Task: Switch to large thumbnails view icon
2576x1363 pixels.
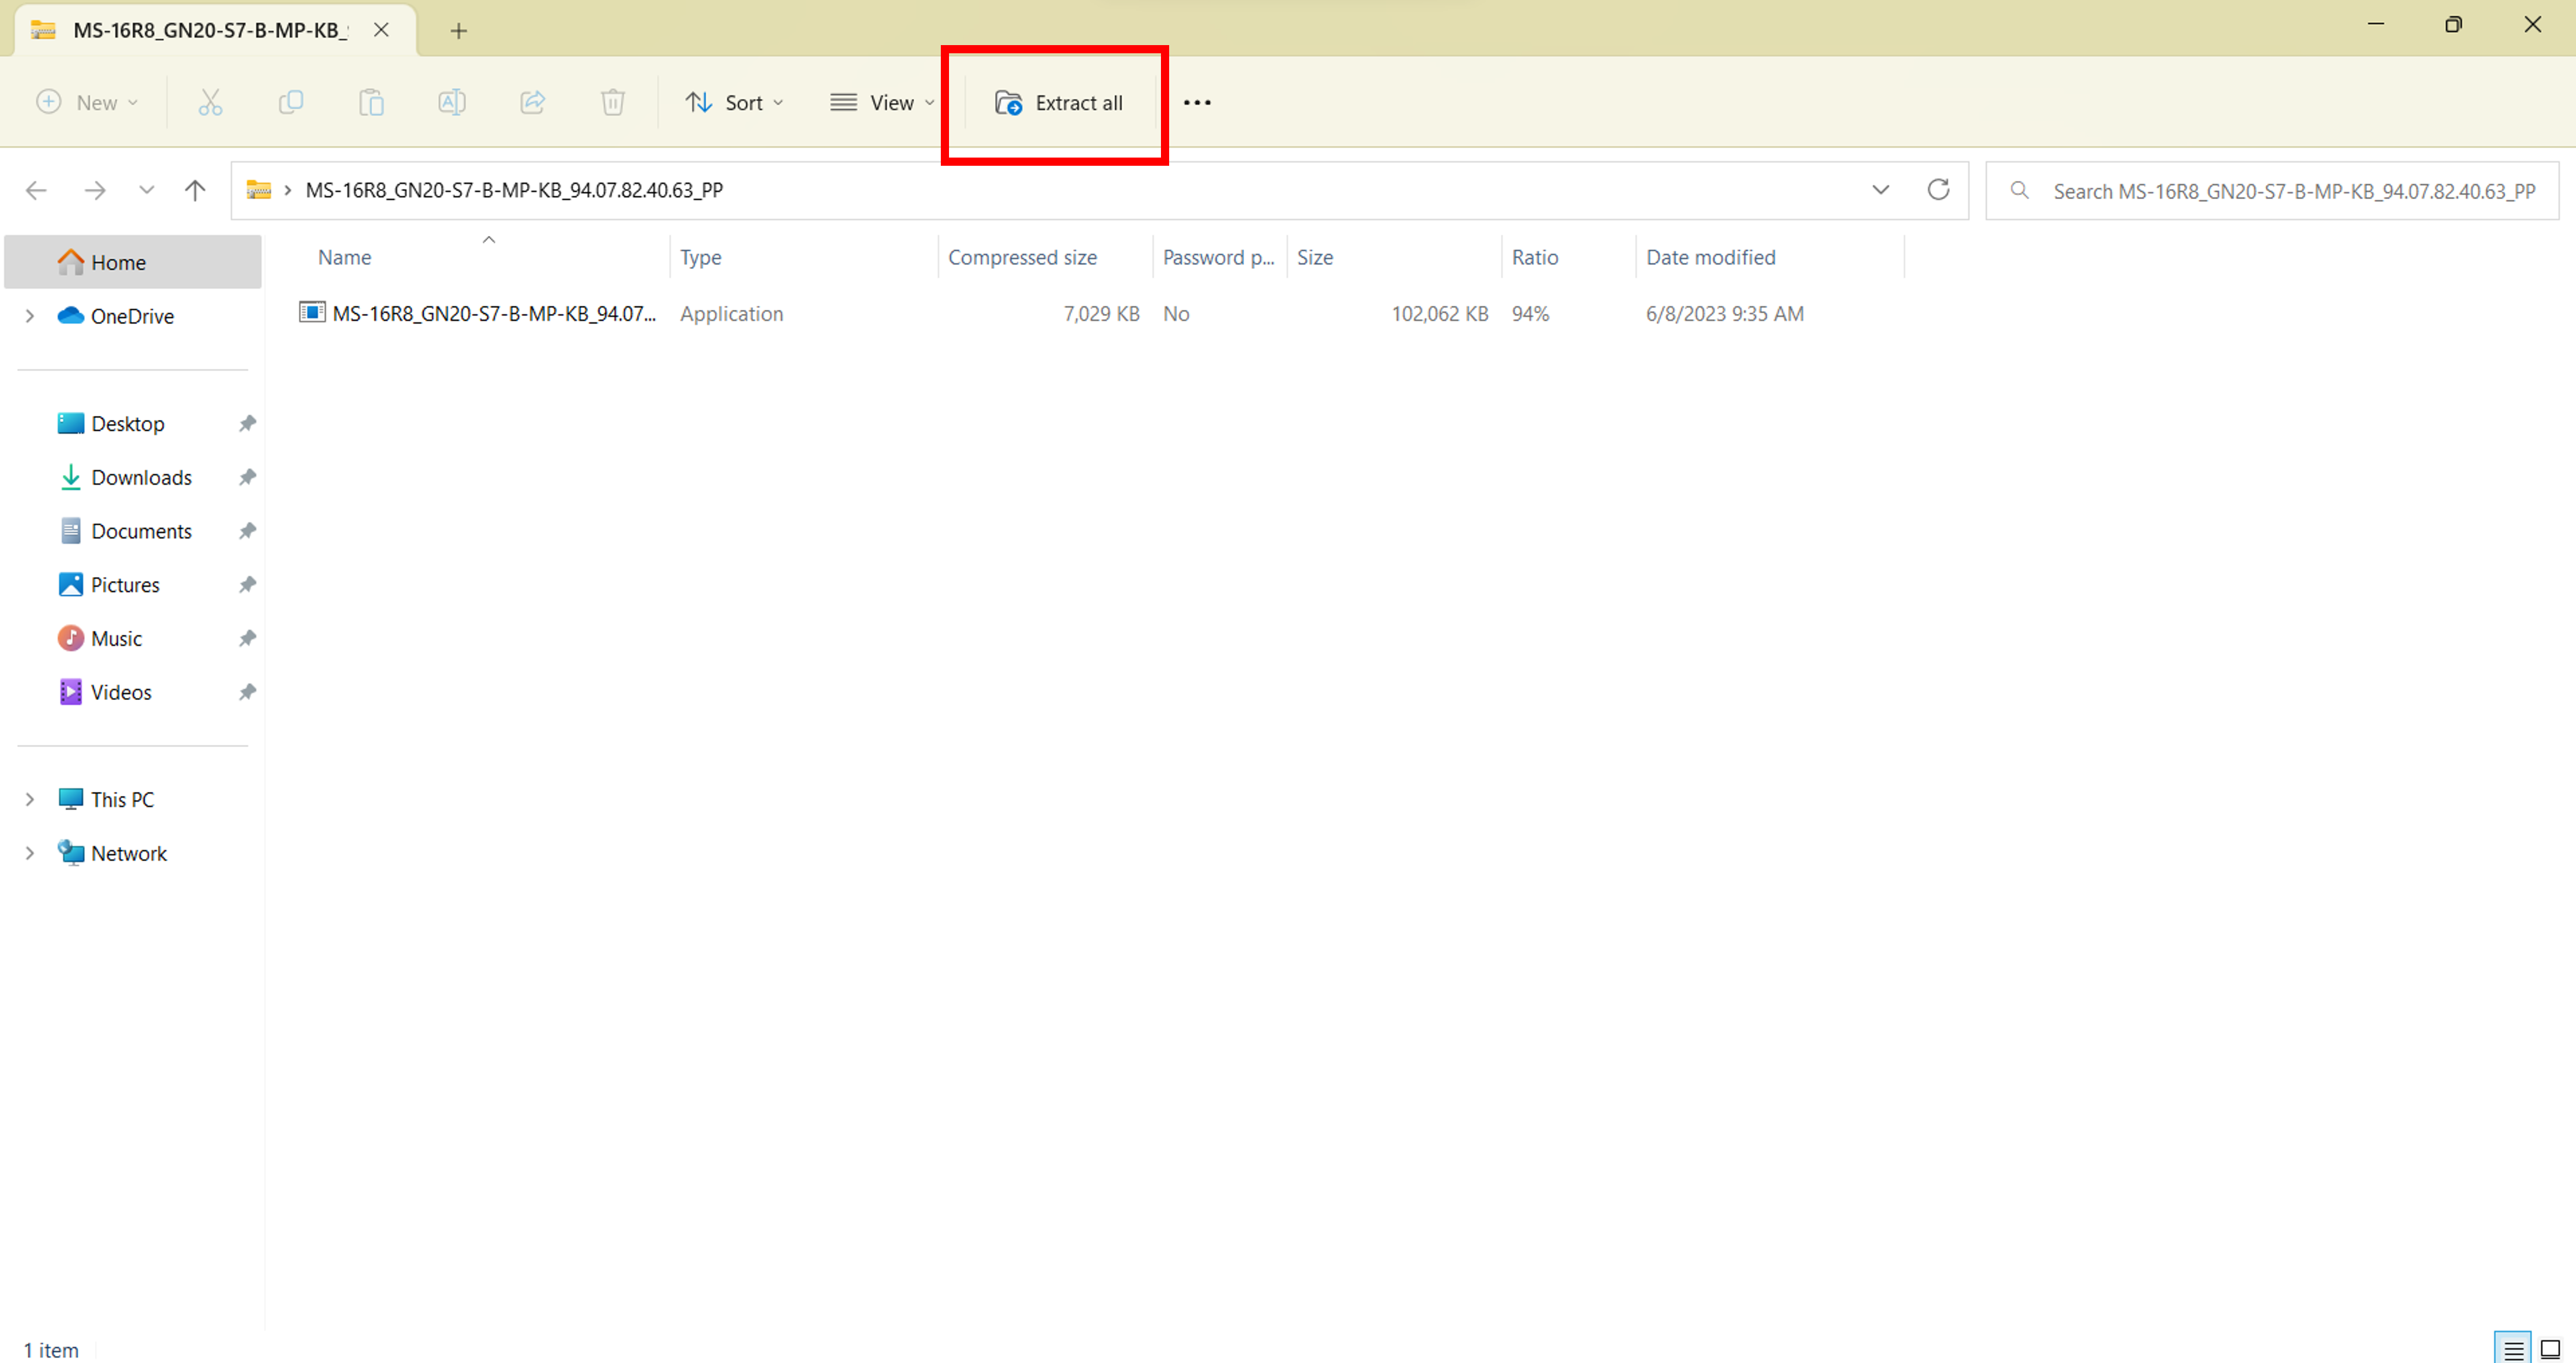Action: [2550, 1349]
